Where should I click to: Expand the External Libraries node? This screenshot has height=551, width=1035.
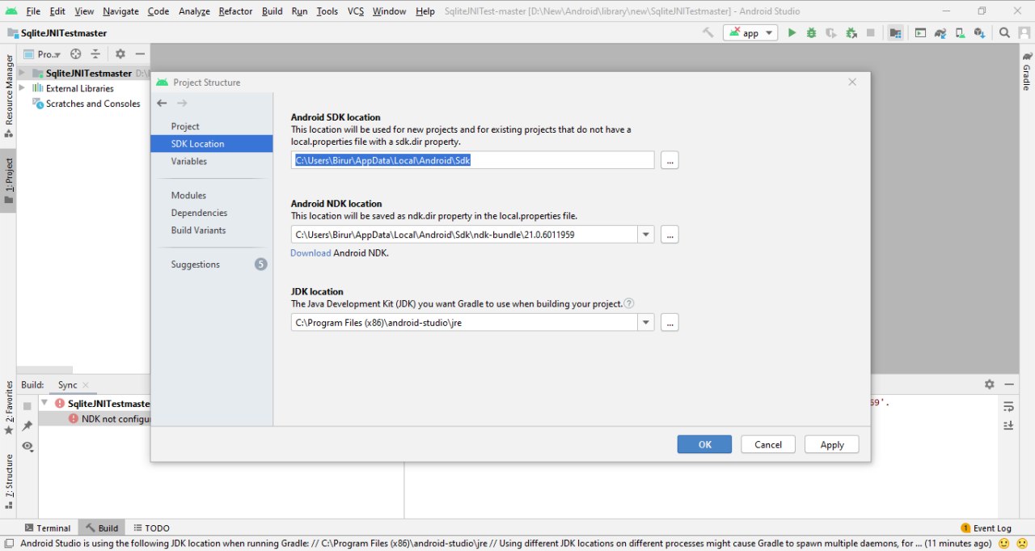(23, 88)
